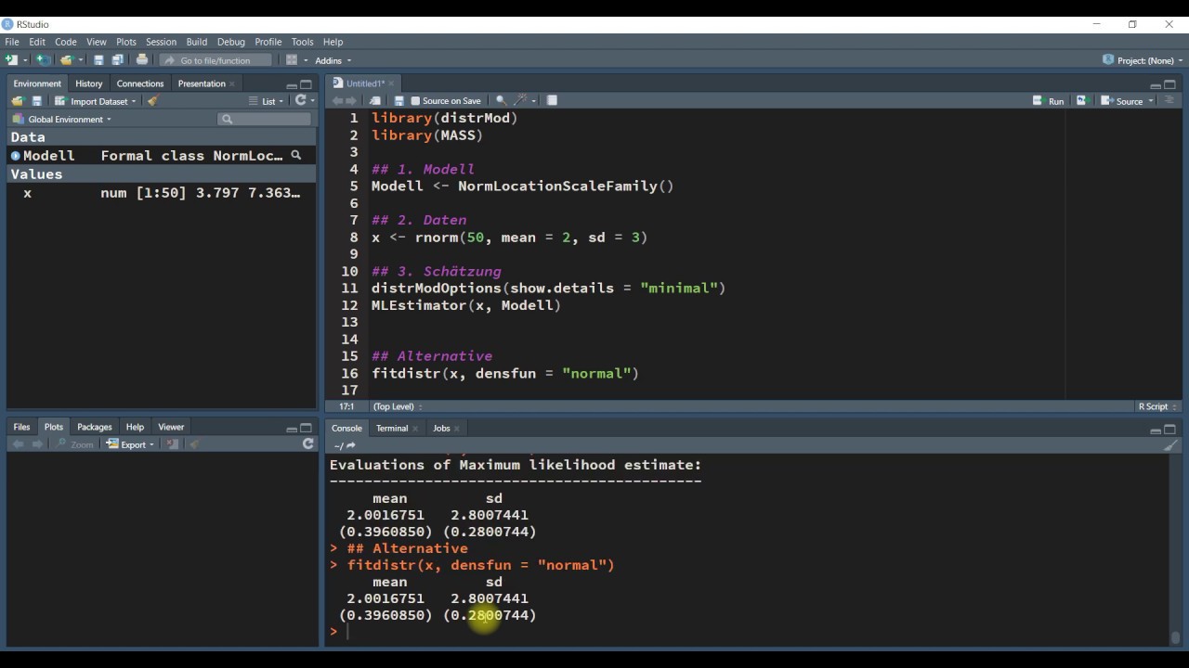Viewport: 1189px width, 668px height.
Task: Switch to the Terminal tab
Action: coord(392,428)
